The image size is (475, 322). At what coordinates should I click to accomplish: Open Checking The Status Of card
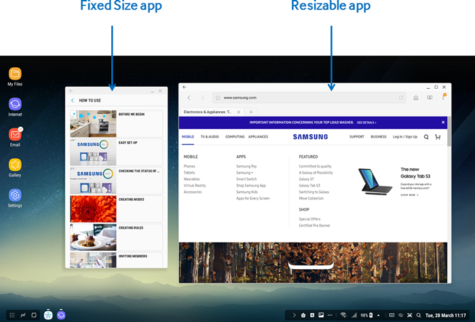pos(116,180)
